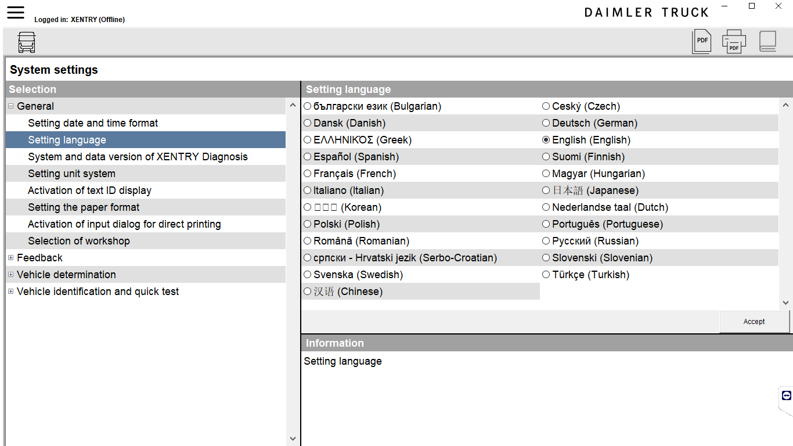Click the print to PDF icon

click(734, 42)
